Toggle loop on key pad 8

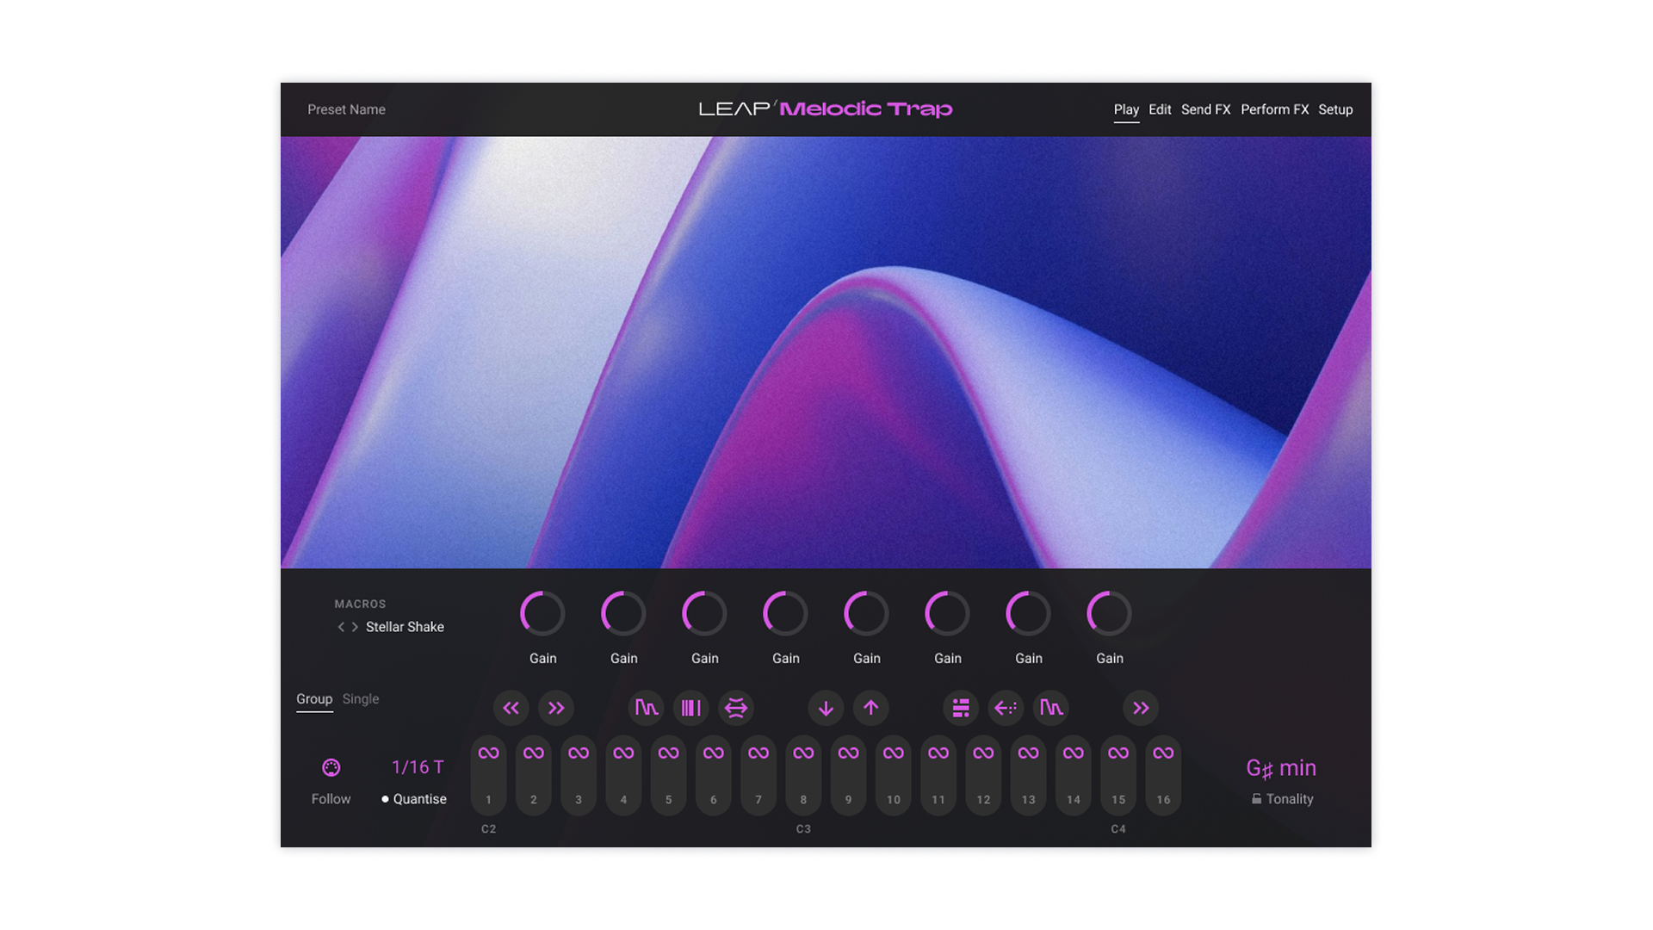tap(803, 753)
